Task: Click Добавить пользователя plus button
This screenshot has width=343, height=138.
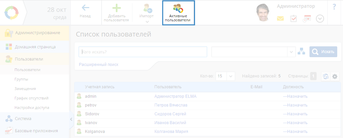Action: coord(116,13)
